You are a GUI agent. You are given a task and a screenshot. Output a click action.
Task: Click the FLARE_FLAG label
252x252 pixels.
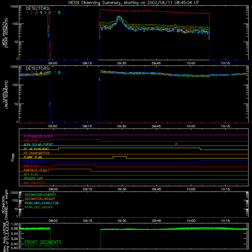click(x=33, y=157)
